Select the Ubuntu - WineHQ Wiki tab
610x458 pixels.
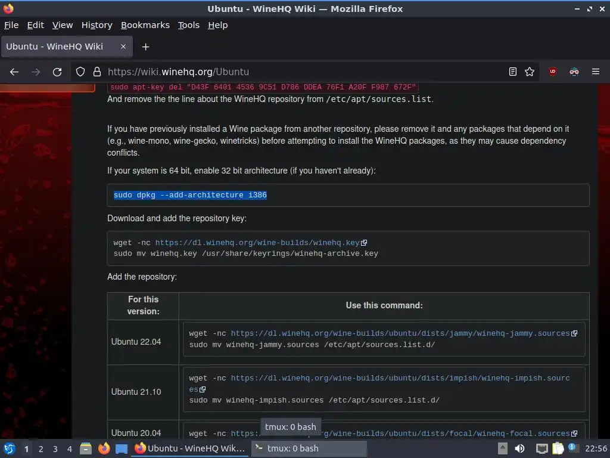pos(67,47)
